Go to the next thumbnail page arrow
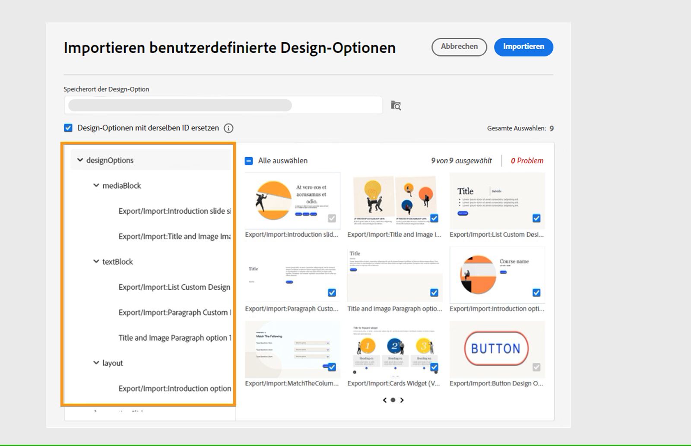Viewport: 691px width, 446px height. tap(402, 400)
